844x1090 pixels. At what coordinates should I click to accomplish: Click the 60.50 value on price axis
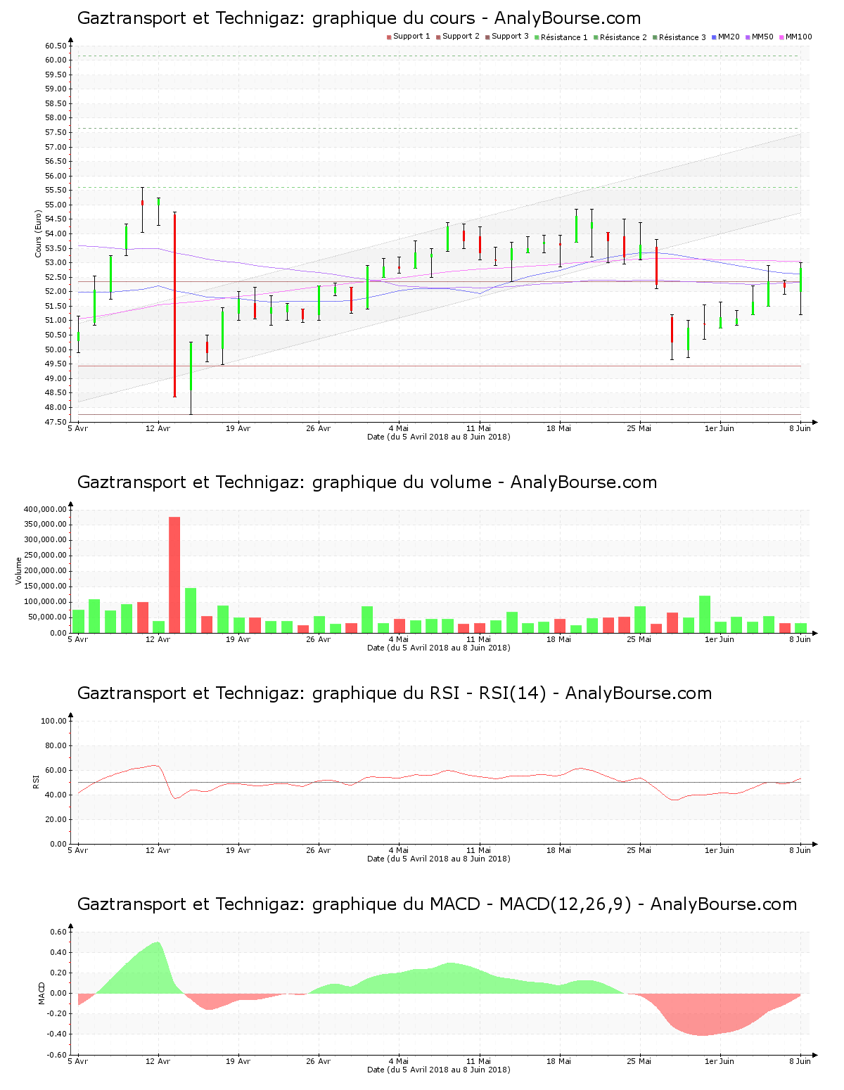click(56, 46)
